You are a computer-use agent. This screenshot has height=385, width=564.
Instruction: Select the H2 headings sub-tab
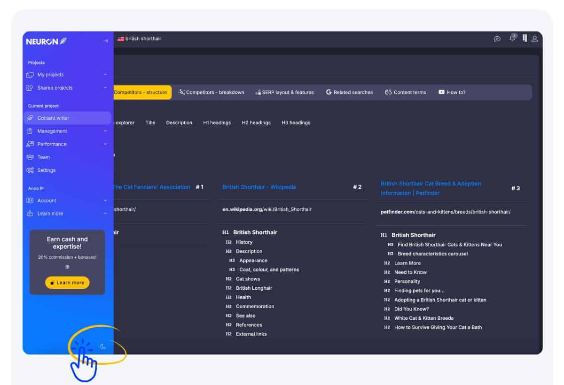256,123
